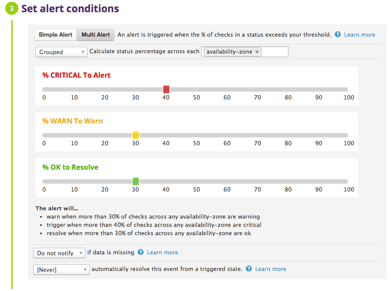The image size is (391, 291).
Task: Select the green OK slider handle
Action: pos(135,181)
